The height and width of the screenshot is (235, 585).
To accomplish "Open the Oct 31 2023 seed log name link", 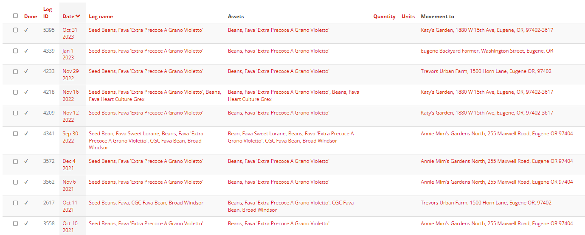I will coord(146,30).
